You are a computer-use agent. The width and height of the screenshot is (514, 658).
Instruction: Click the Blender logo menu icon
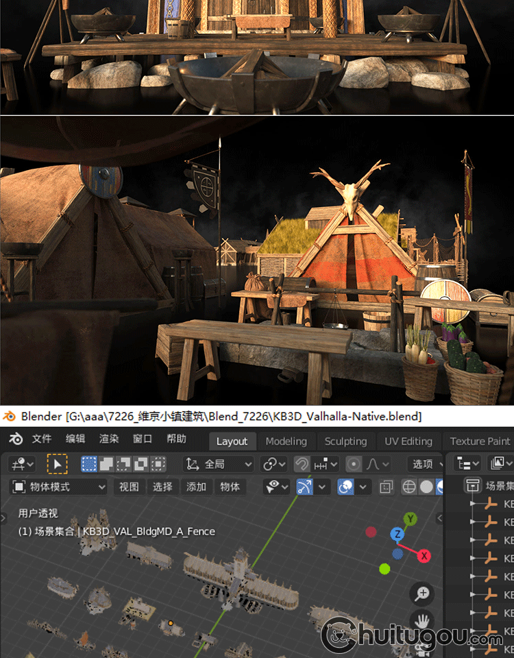16,440
